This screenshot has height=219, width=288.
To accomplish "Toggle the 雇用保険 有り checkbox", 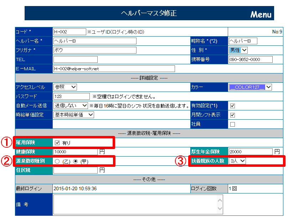I will click(x=57, y=143).
